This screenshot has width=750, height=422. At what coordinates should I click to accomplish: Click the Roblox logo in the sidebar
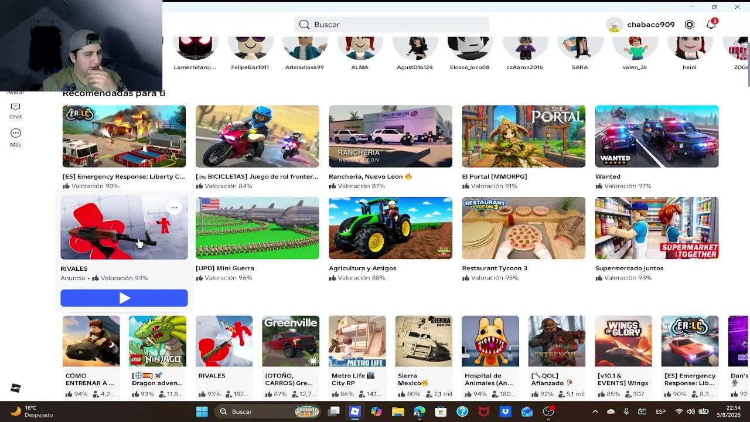pos(16,388)
